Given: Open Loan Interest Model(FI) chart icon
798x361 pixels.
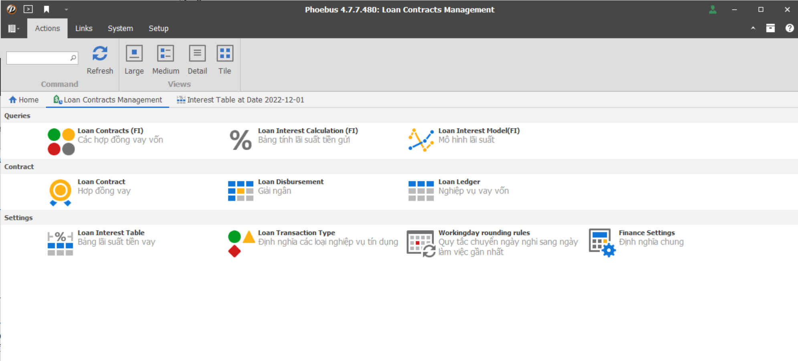Looking at the screenshot, I should (421, 140).
